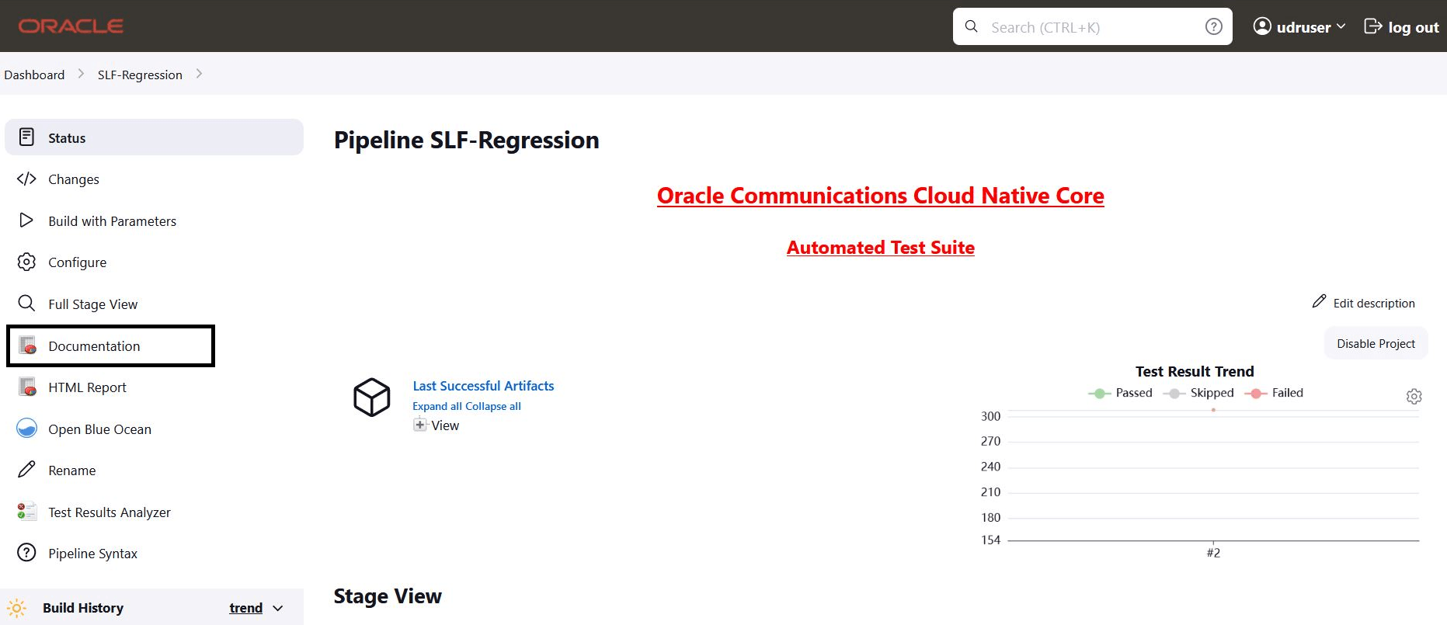The width and height of the screenshot is (1447, 625).
Task: Click the log out arrow icon
Action: pyautogui.click(x=1372, y=26)
